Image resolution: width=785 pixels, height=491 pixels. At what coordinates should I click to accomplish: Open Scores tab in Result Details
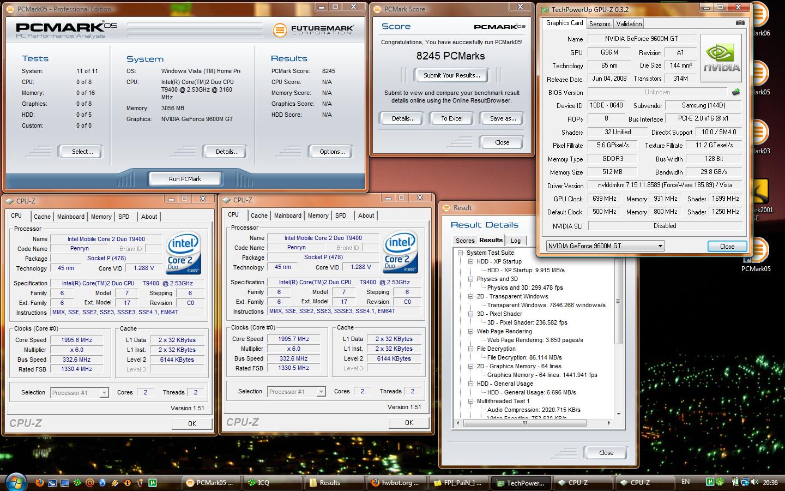pyautogui.click(x=465, y=241)
